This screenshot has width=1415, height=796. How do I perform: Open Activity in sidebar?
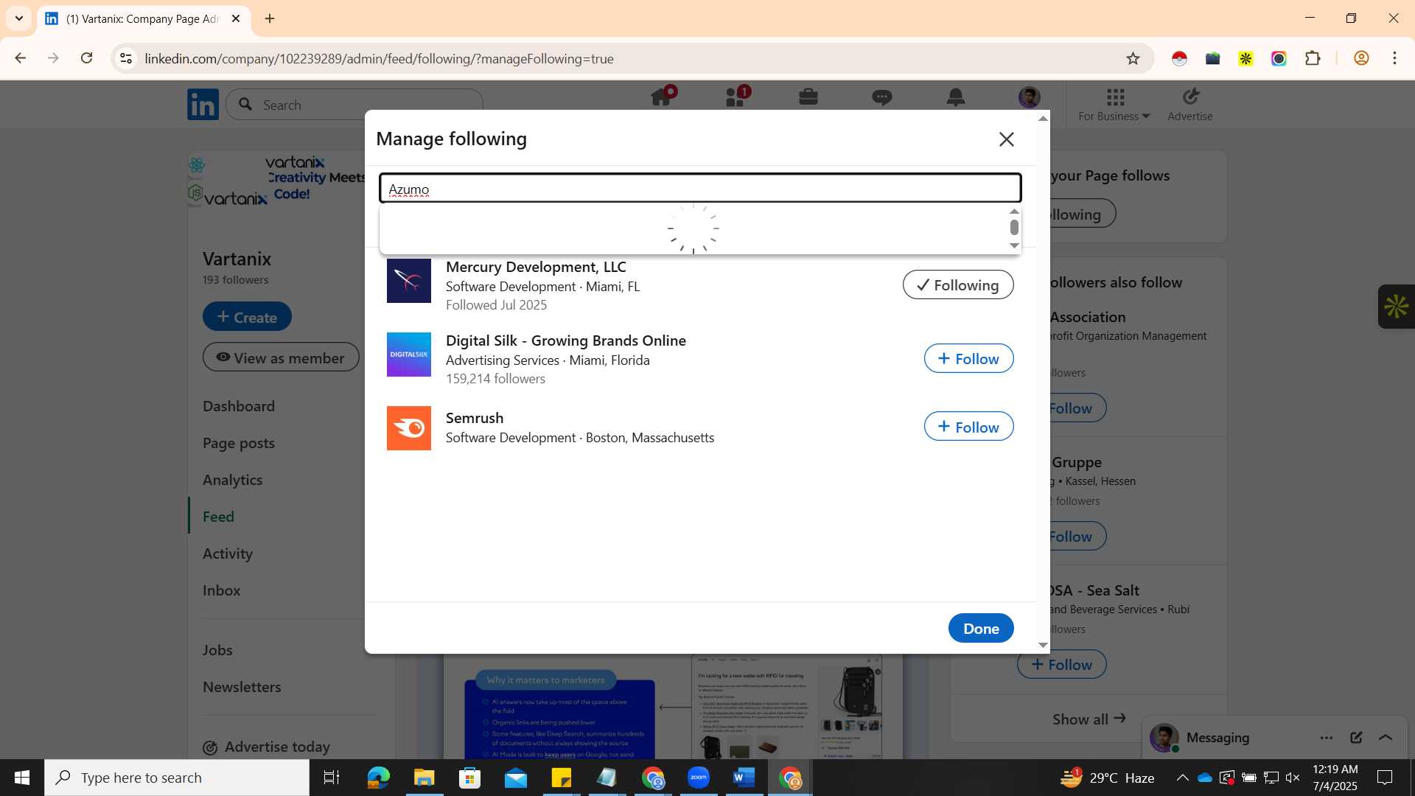[228, 554]
